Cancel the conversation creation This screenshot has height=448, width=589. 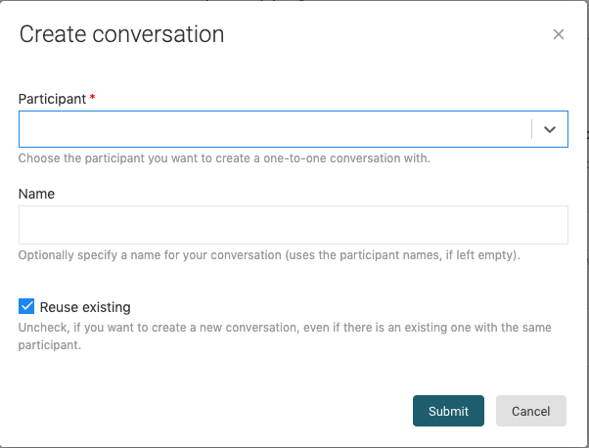click(530, 411)
